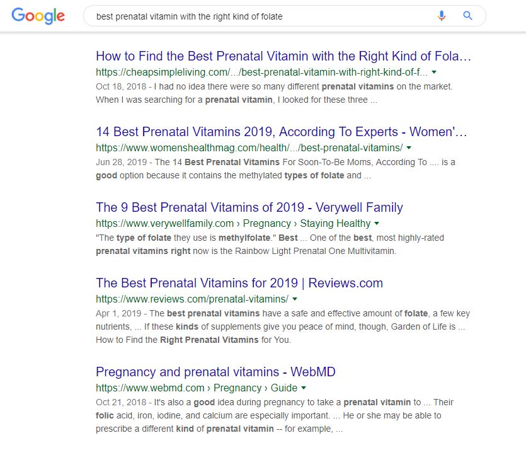Click verywellfamily.com breadcrumb URL
The image size is (526, 450).
tap(233, 223)
